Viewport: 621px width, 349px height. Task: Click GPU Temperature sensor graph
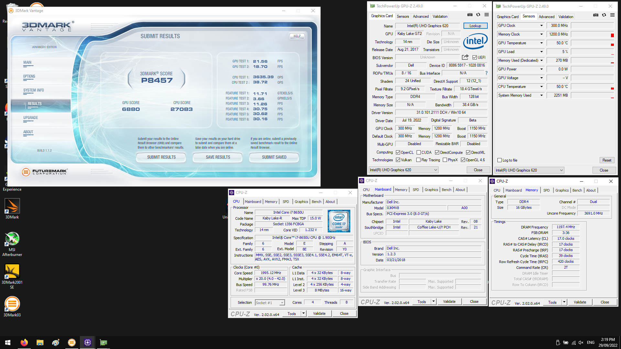[592, 43]
